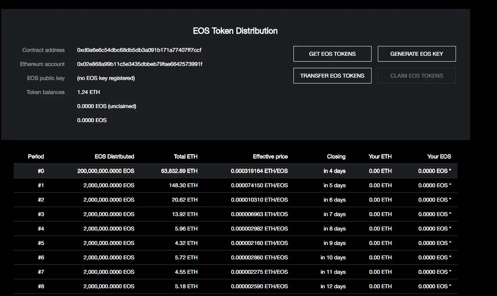Click the 1.24 ETH token balance
This screenshot has height=296, width=497.
88,92
